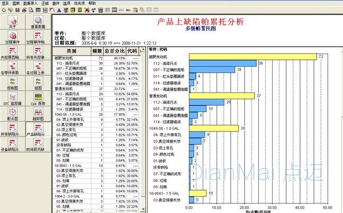Screen dimensions: 343x213
Task: Open the 过程事件帕... Pareto sidebar icon
Action: (x=38, y=37)
